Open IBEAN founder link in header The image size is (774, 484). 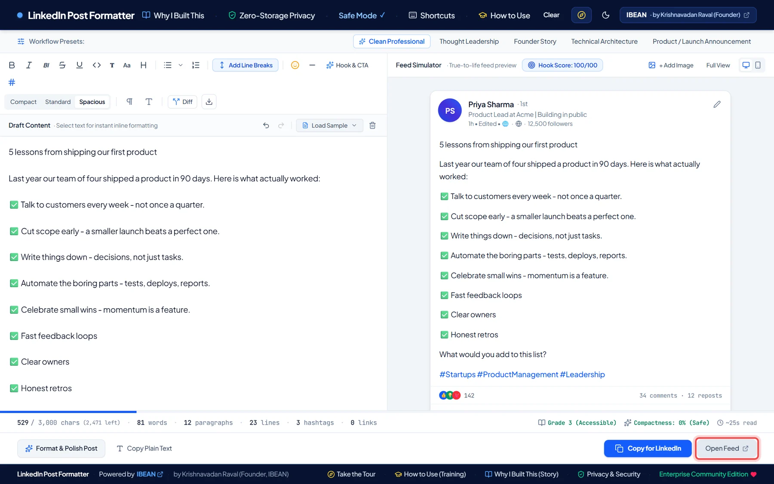point(688,15)
